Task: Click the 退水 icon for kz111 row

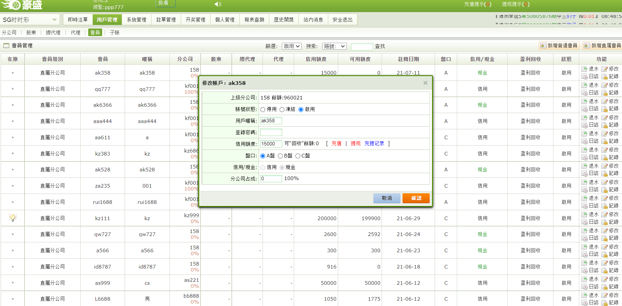Action: coord(585,214)
